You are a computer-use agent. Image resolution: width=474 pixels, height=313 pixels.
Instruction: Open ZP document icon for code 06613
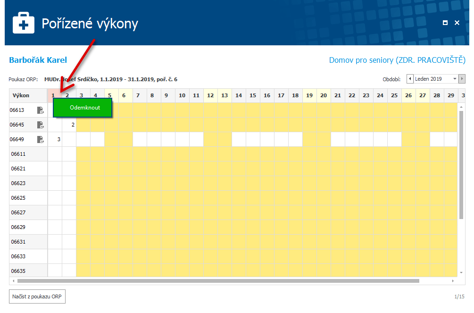(x=40, y=110)
